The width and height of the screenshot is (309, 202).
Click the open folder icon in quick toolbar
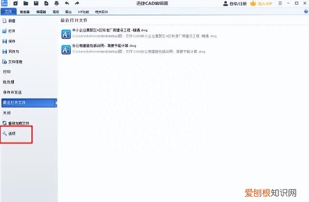(x=26, y=3)
